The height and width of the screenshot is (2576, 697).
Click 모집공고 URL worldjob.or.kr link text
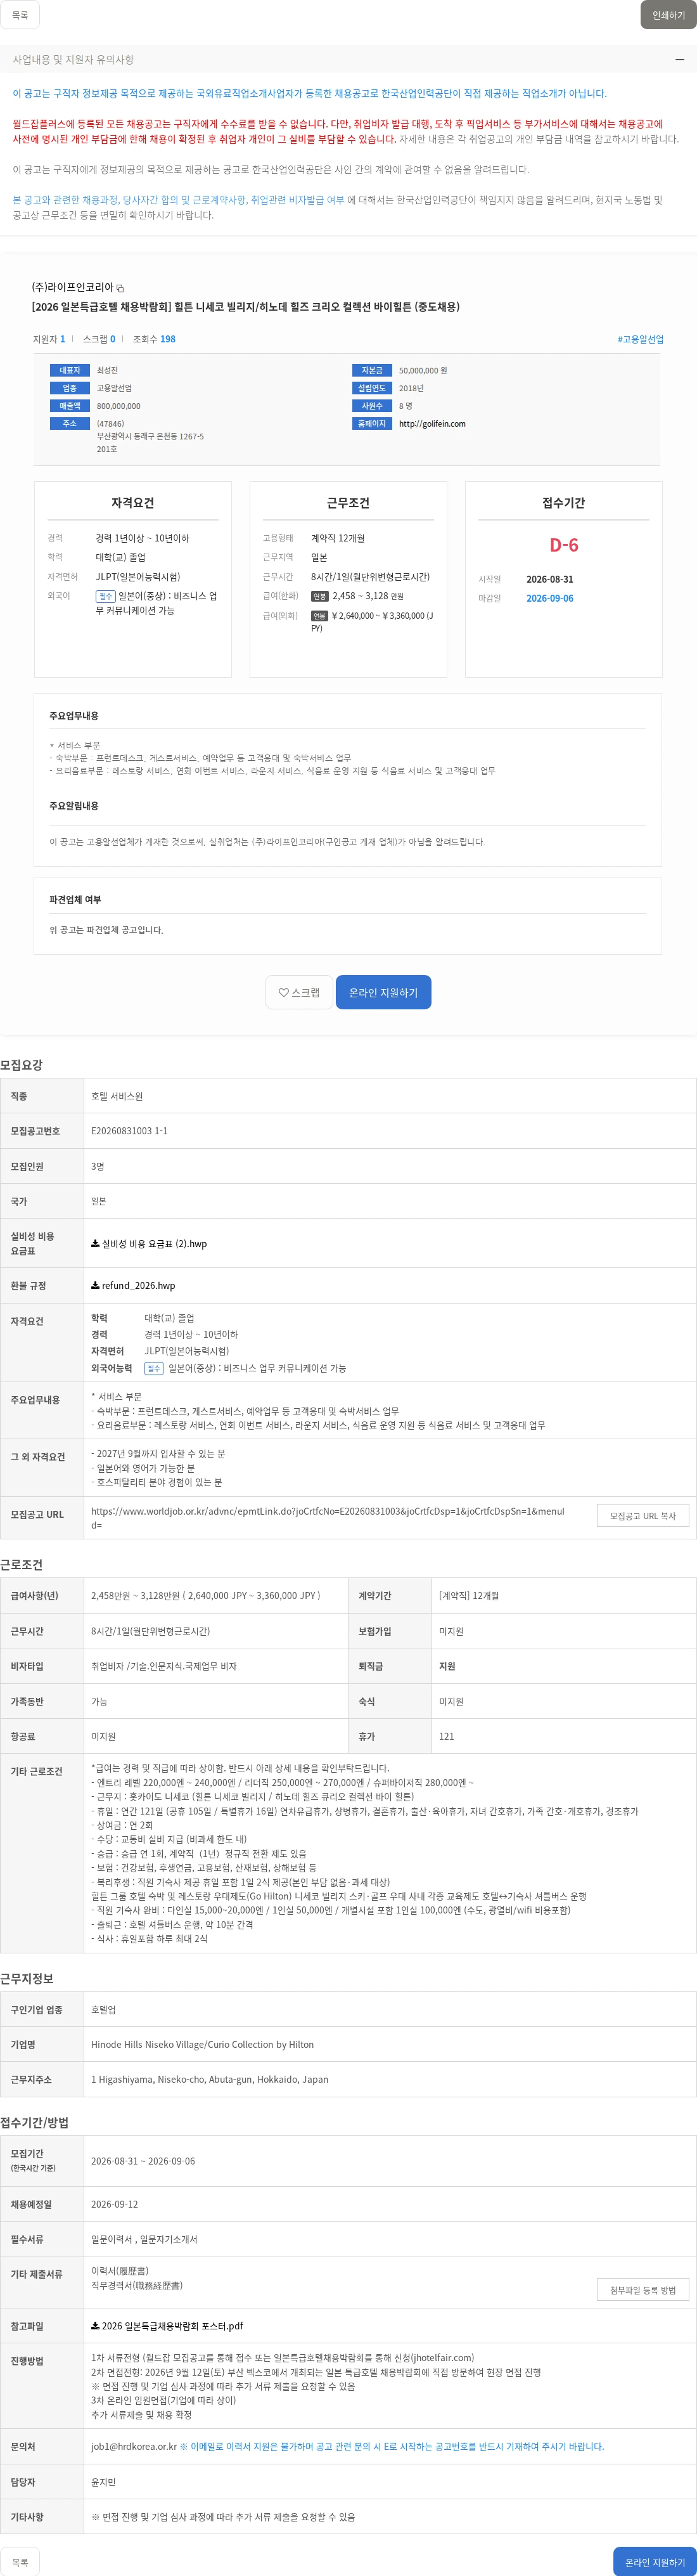328,1518
